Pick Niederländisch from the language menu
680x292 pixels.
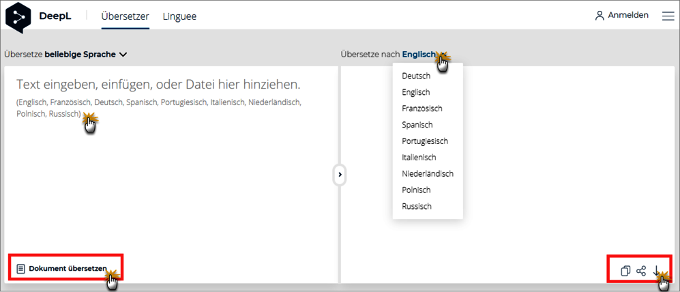click(428, 174)
